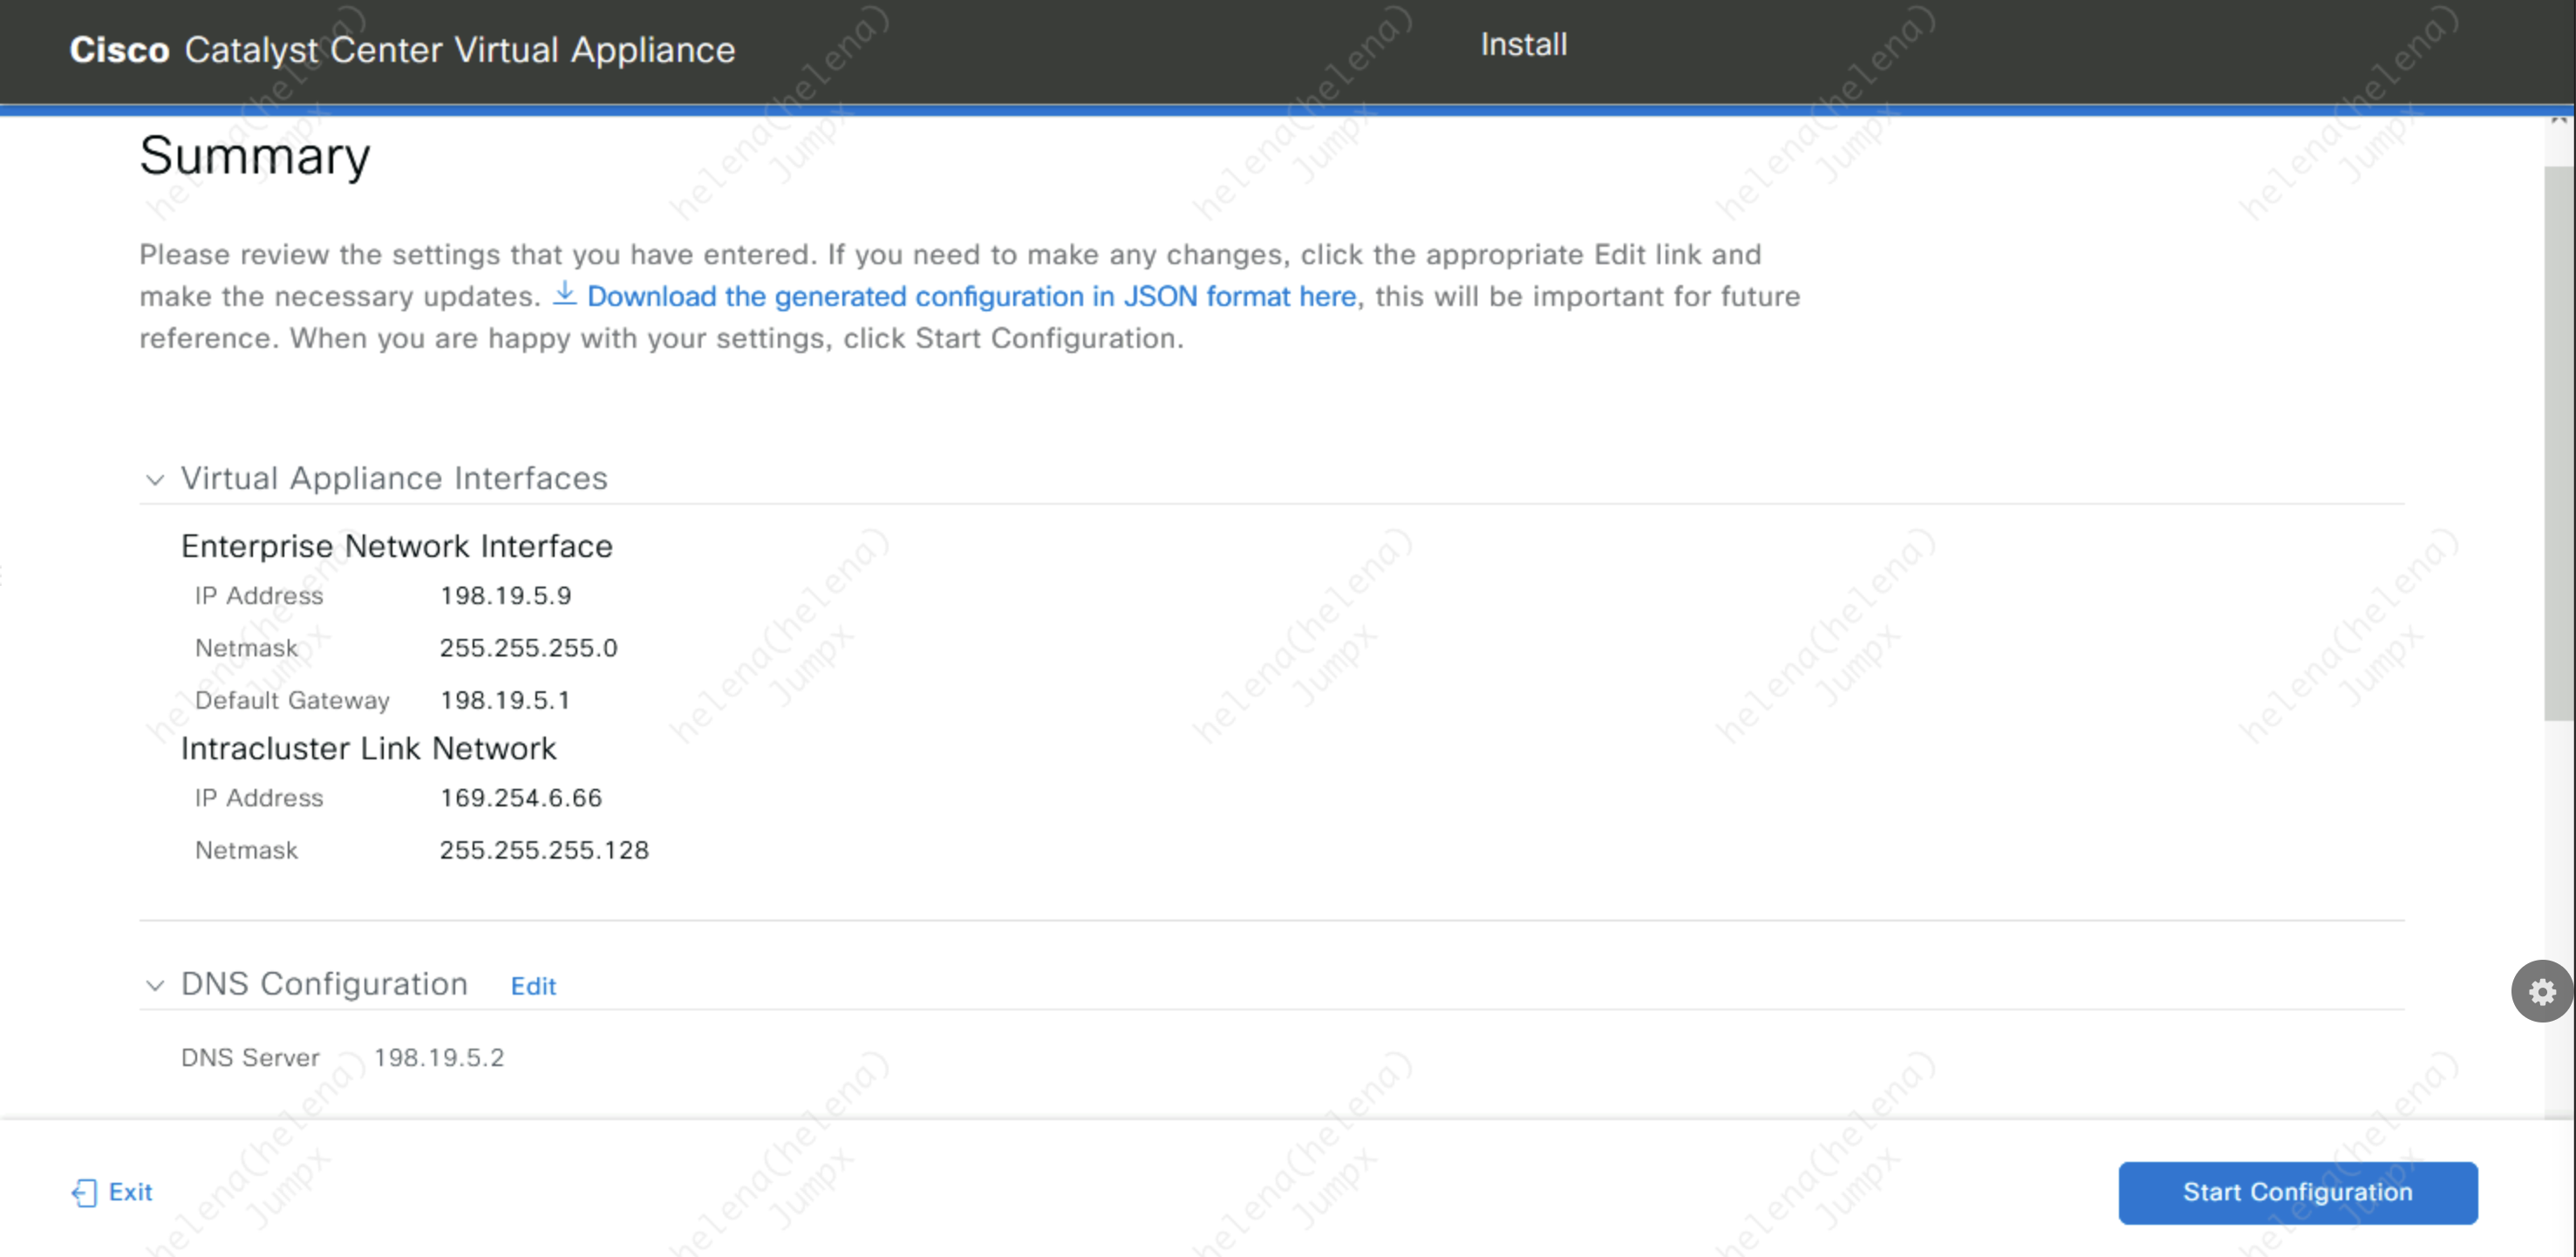Viewport: 2576px width, 1257px height.
Task: Click the DNS Server value 198.19.5.2
Action: coord(439,1058)
